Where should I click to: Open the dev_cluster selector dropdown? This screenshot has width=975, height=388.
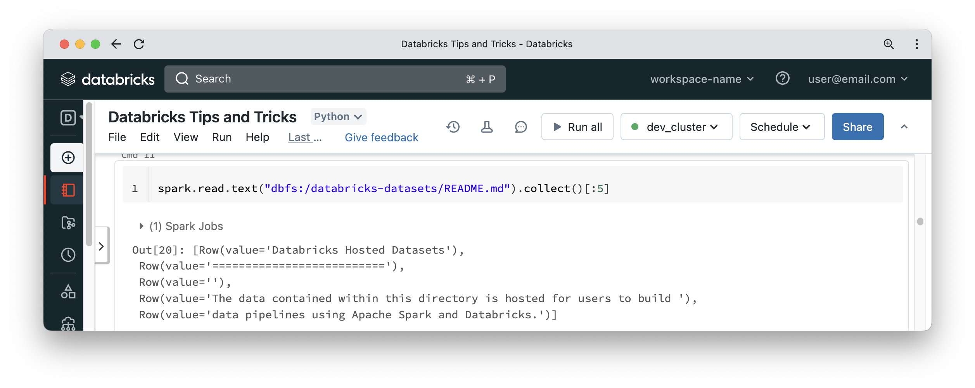[x=676, y=127]
